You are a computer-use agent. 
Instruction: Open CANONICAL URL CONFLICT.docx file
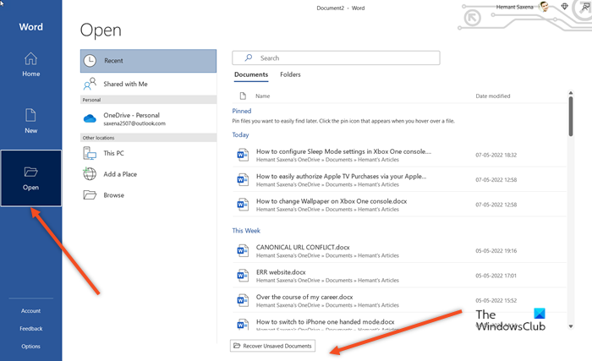[x=302, y=248]
